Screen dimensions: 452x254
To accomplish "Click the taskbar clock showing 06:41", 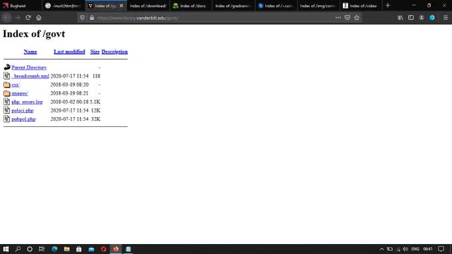I will 428,249.
